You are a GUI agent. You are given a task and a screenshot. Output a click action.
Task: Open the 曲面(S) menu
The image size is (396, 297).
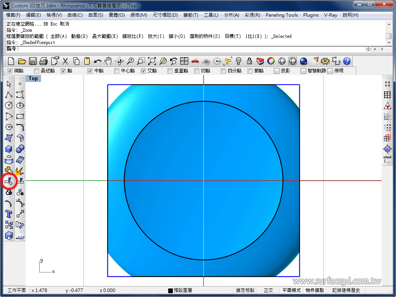click(96, 15)
